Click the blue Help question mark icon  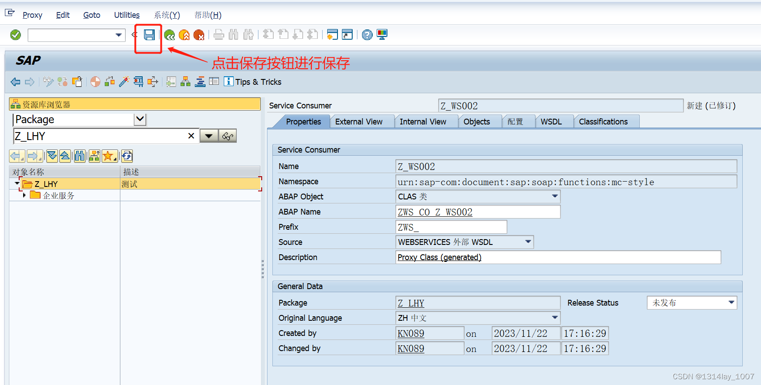click(x=367, y=35)
